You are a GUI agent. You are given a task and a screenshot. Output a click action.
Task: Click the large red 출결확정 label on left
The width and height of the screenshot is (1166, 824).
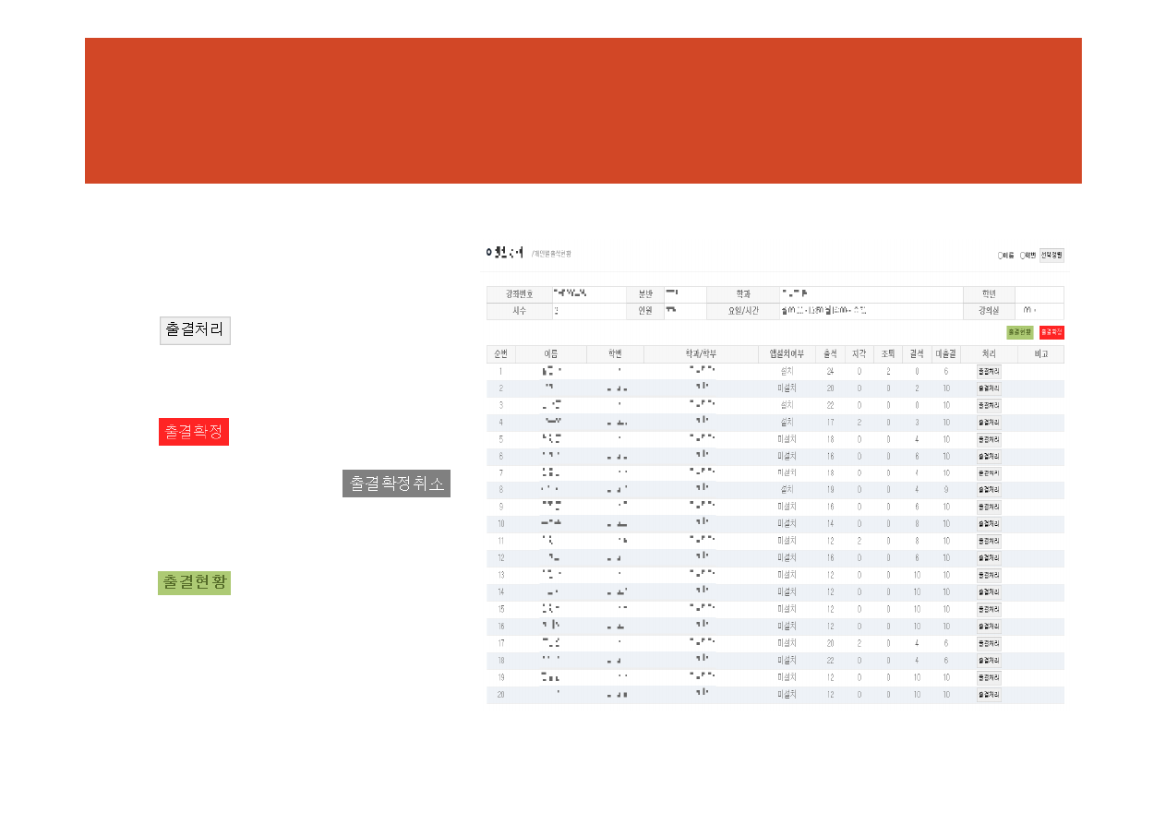coord(194,432)
